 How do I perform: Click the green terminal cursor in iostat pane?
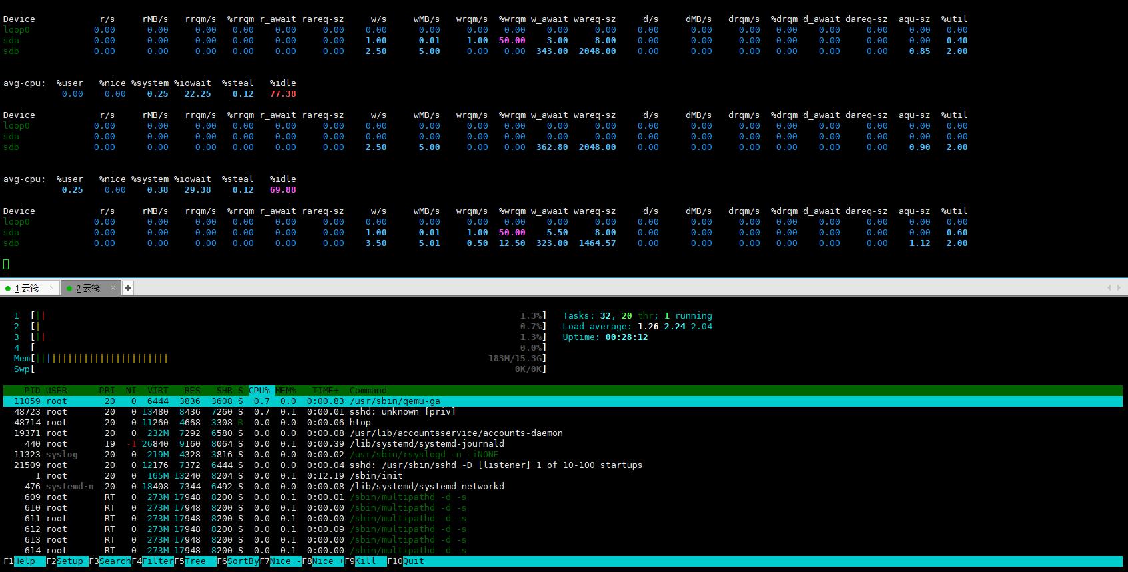coord(6,265)
